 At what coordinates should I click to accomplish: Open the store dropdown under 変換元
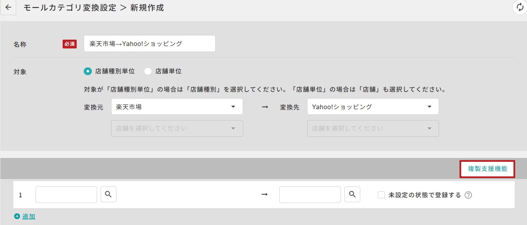[x=177, y=129]
